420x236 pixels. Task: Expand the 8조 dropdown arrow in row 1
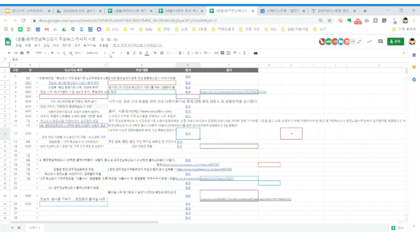37,78
